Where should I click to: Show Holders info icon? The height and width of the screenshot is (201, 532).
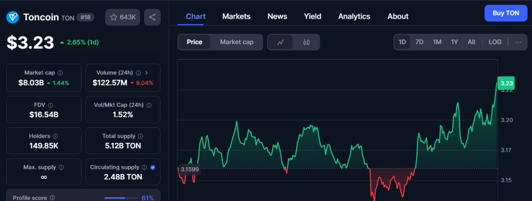pyautogui.click(x=55, y=136)
